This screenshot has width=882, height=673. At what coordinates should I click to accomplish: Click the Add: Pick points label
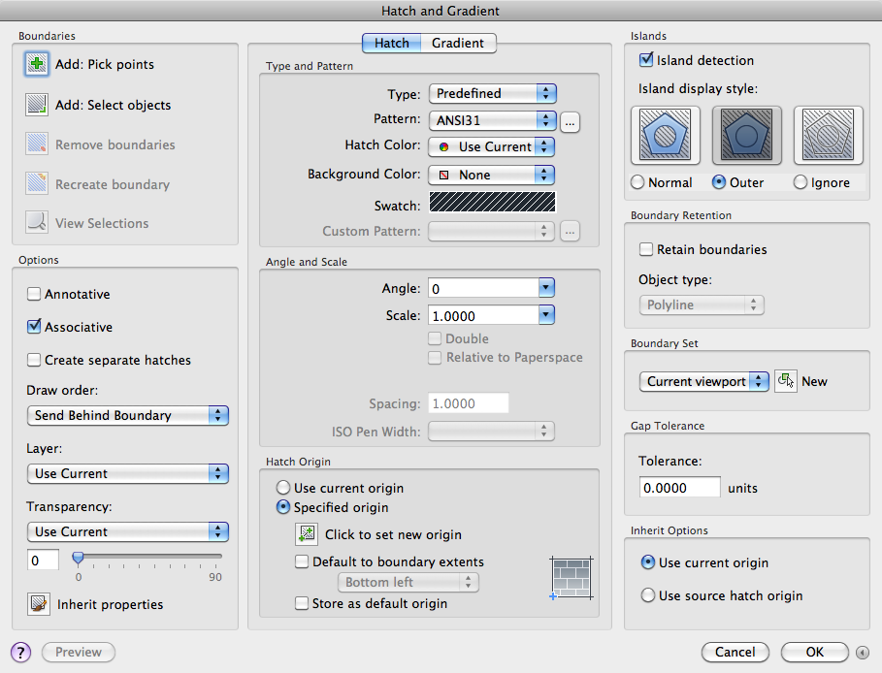click(x=105, y=64)
